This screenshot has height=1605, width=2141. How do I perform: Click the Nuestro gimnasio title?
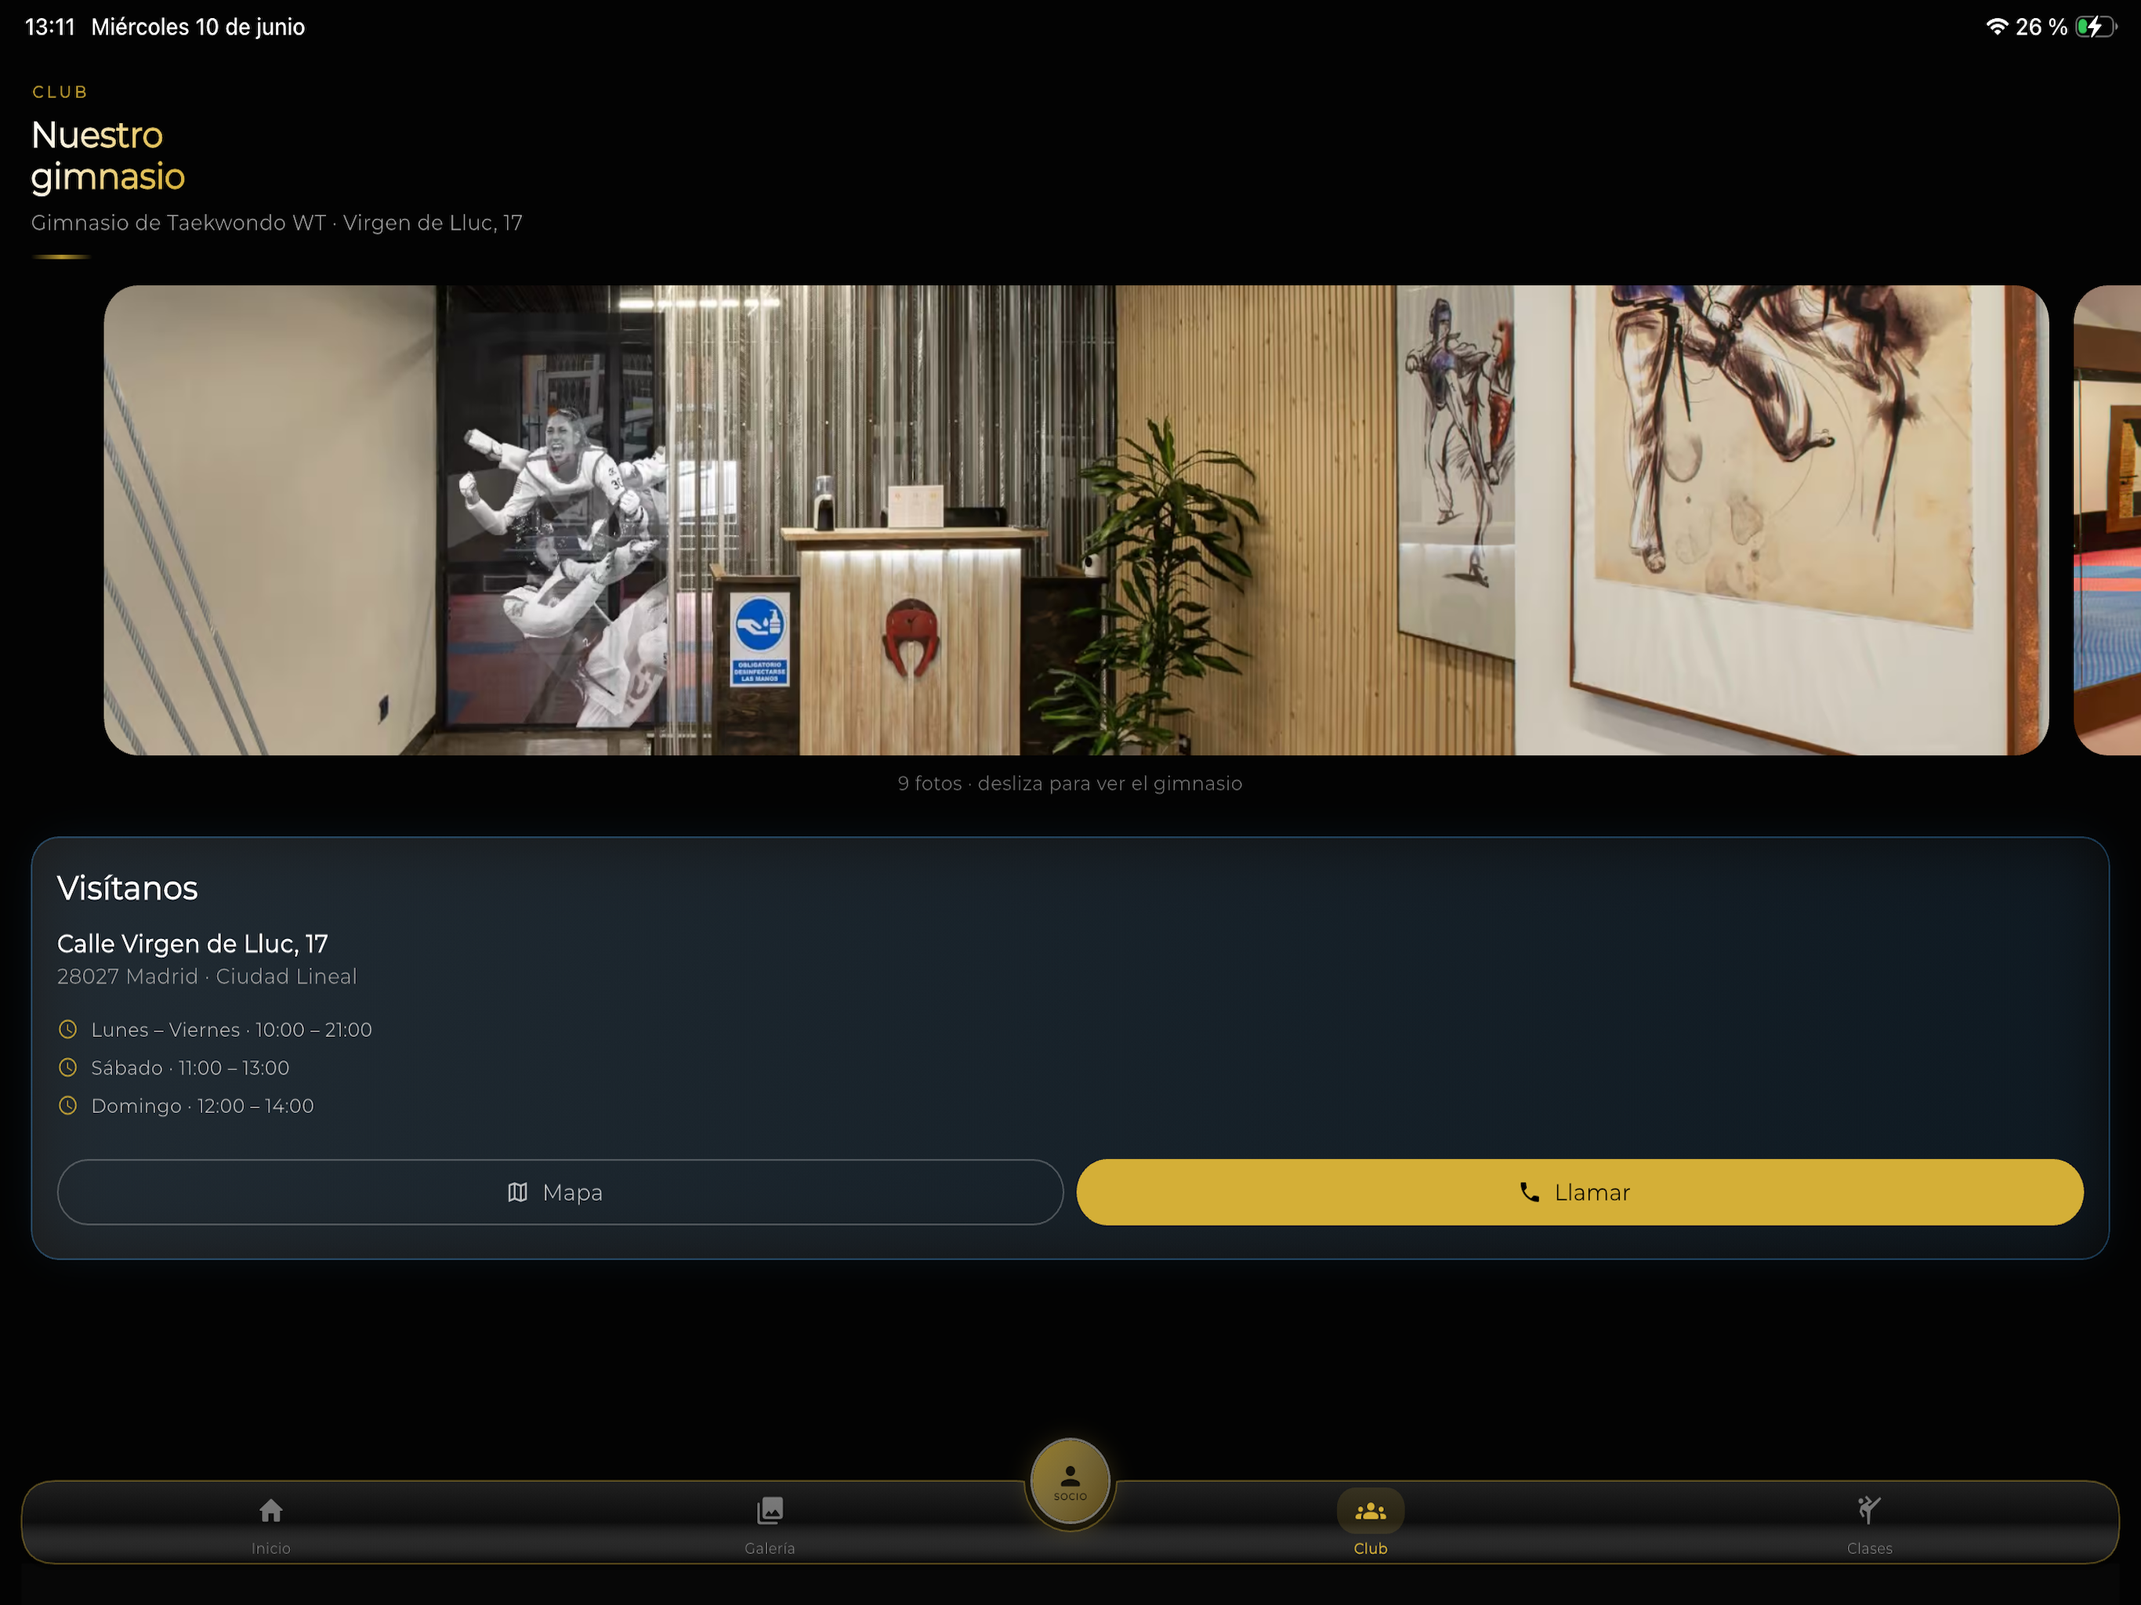pos(107,156)
